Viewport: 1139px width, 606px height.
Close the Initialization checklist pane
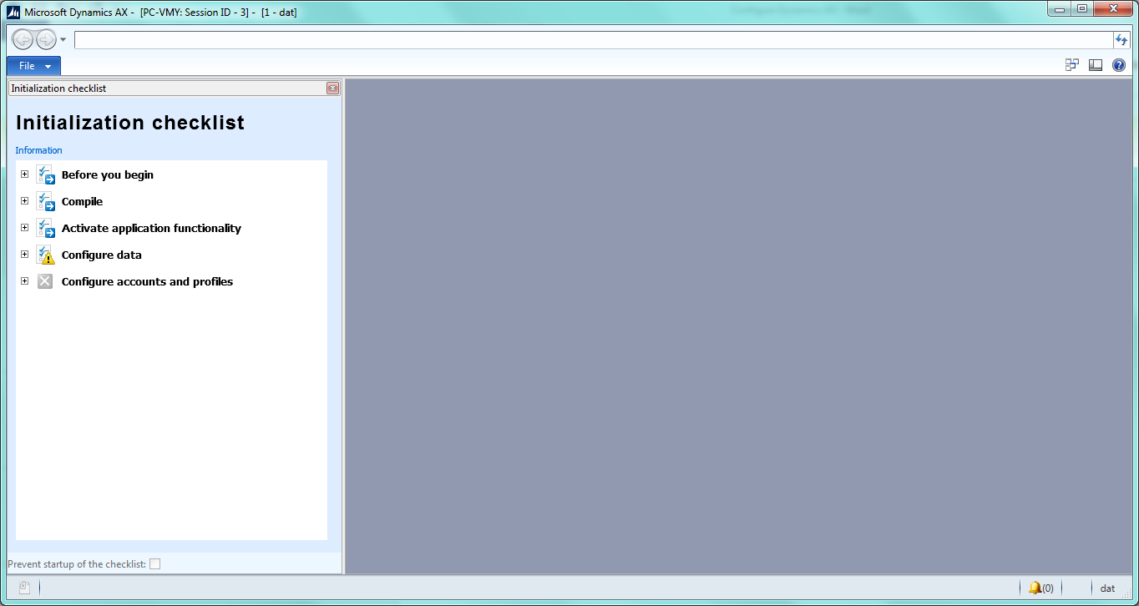(333, 88)
